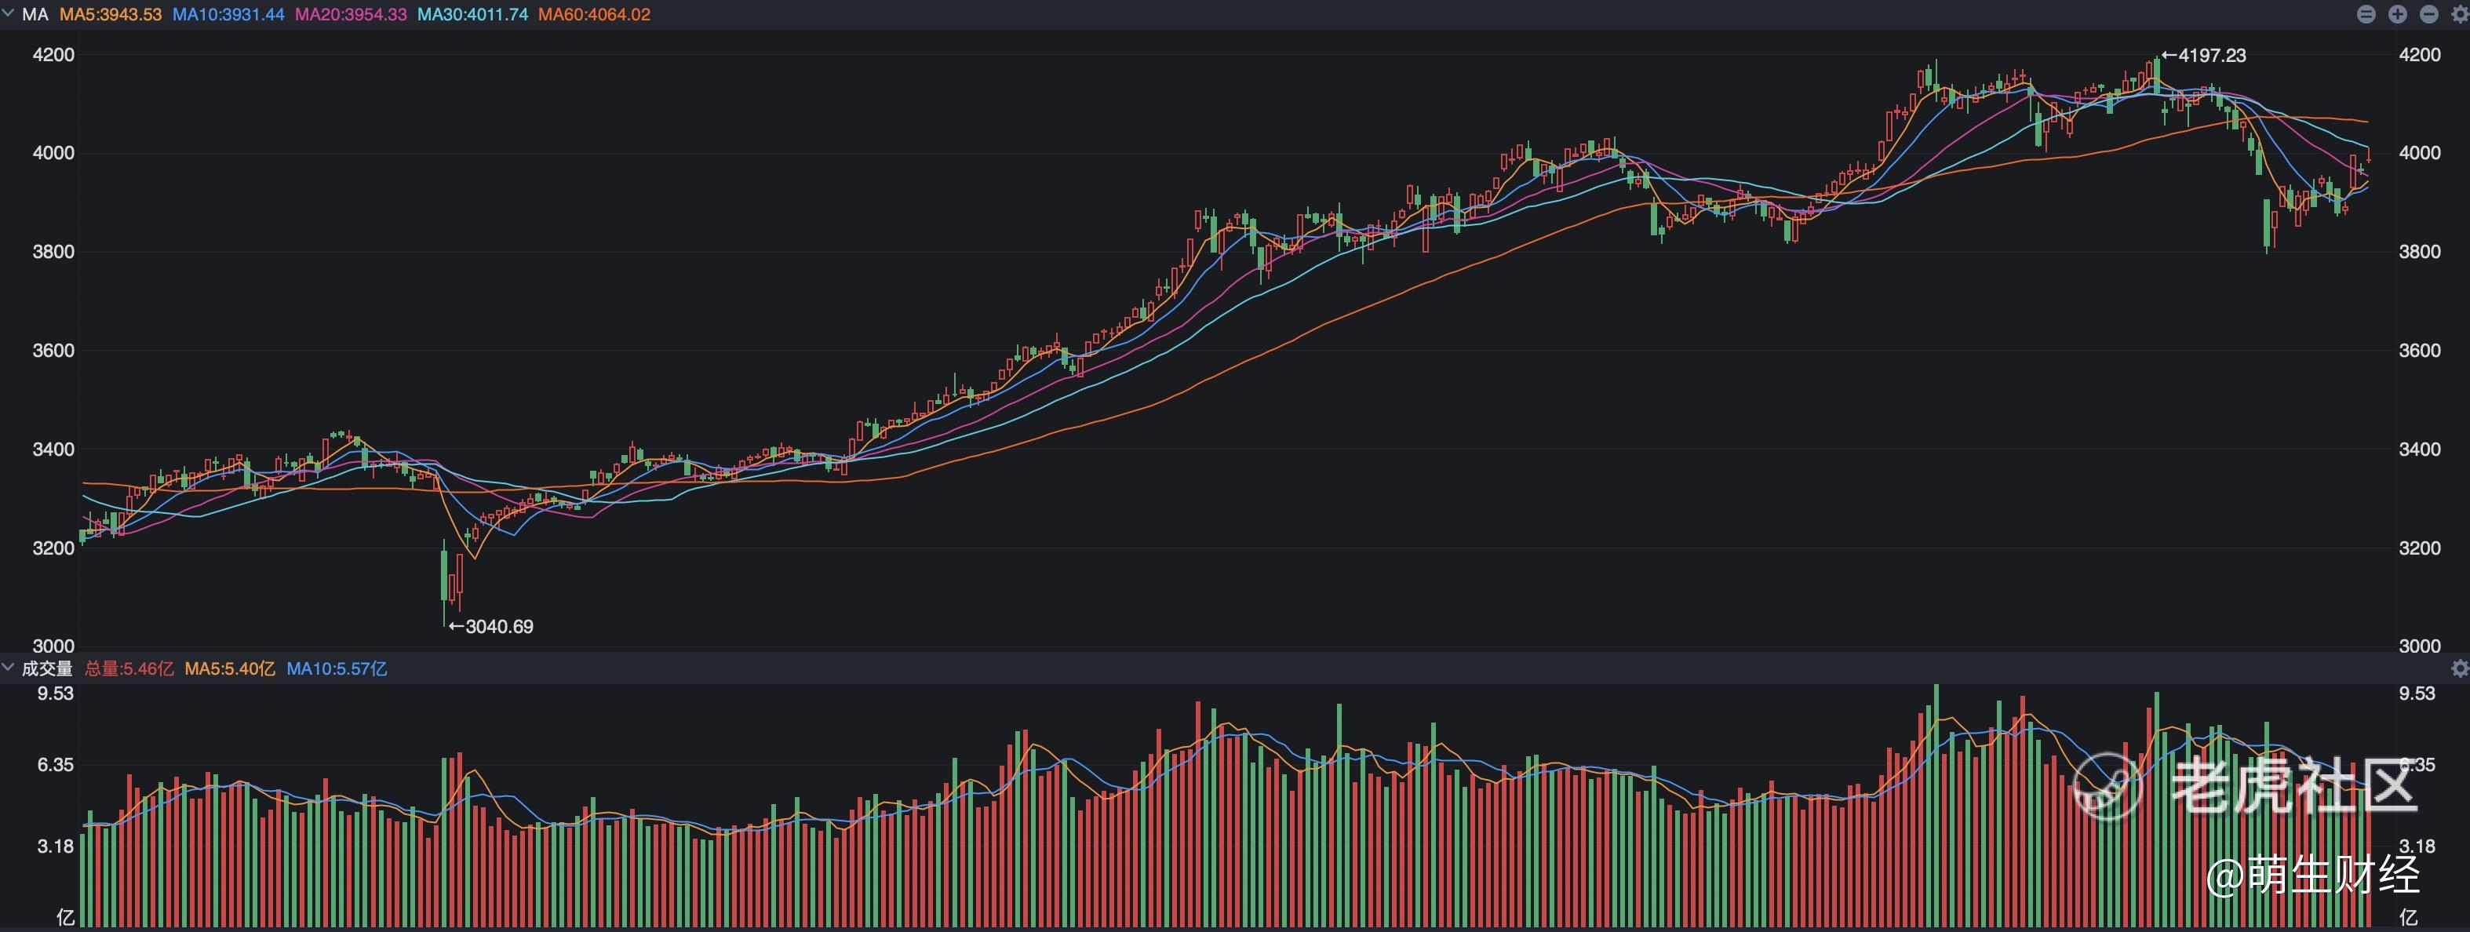Screen dimensions: 2470x932
Task: Open volume panel settings gear
Action: (2460, 668)
